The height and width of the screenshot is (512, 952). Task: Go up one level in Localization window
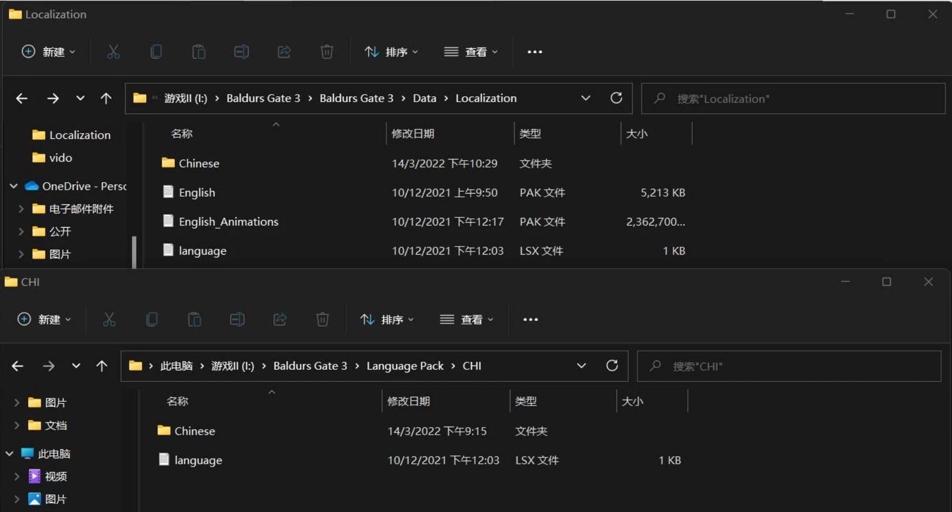click(106, 98)
